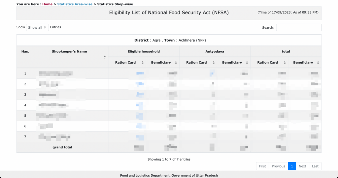Sort by Antyodaya Beneficiary arrows
The height and width of the screenshot is (178, 338).
tap(247, 63)
